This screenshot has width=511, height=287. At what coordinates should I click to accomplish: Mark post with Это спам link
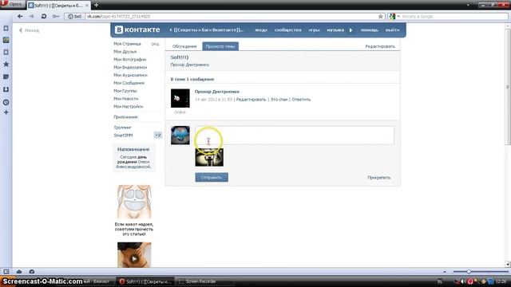pos(279,99)
